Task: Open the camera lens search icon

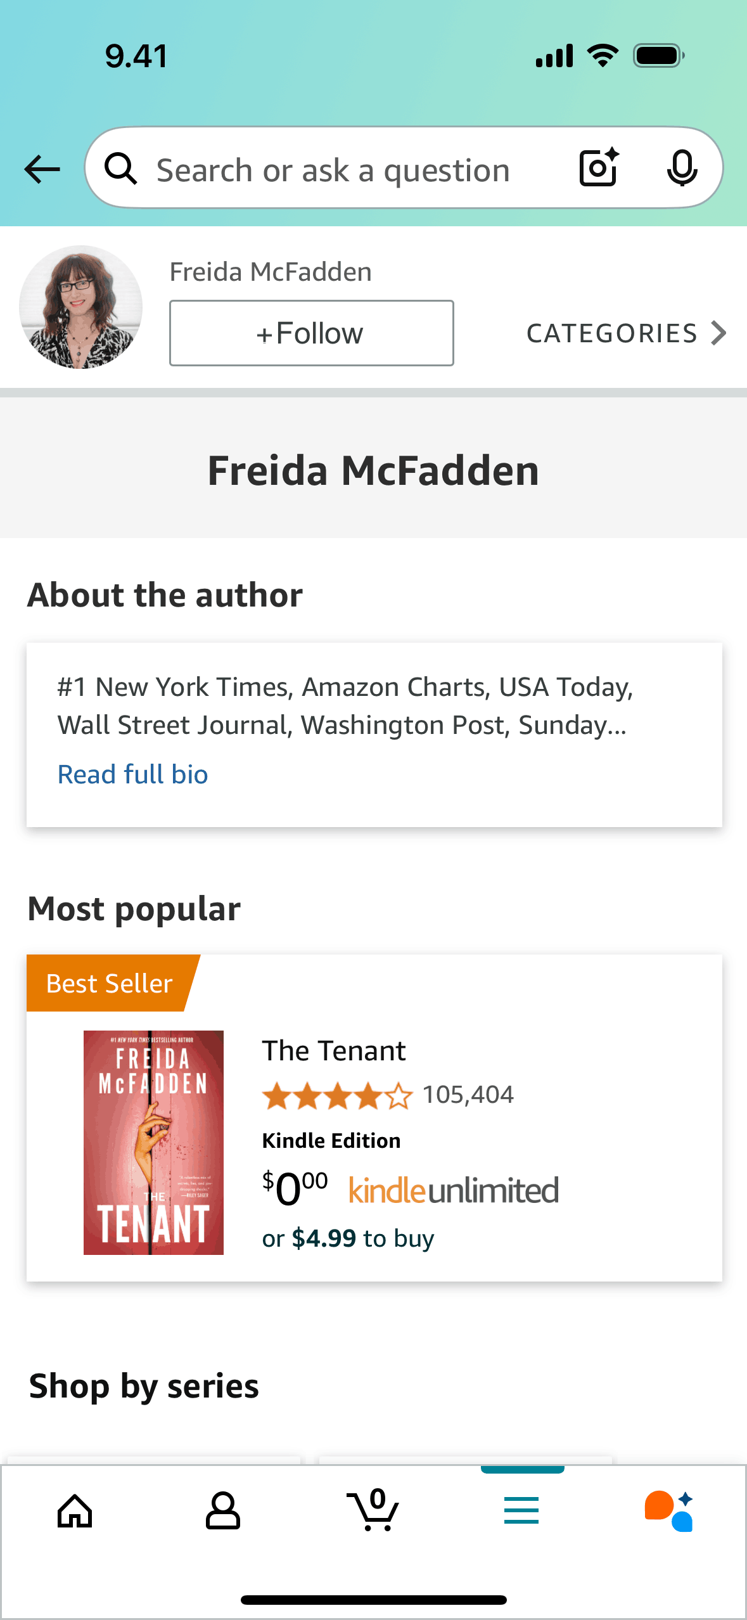Action: [x=599, y=168]
